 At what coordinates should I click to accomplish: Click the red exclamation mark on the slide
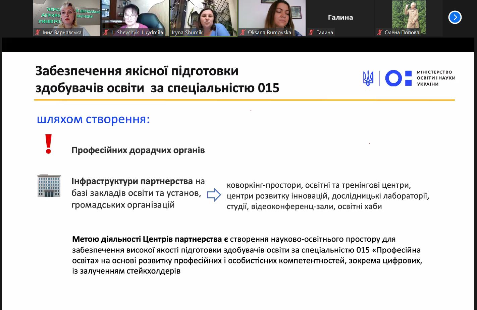point(49,144)
